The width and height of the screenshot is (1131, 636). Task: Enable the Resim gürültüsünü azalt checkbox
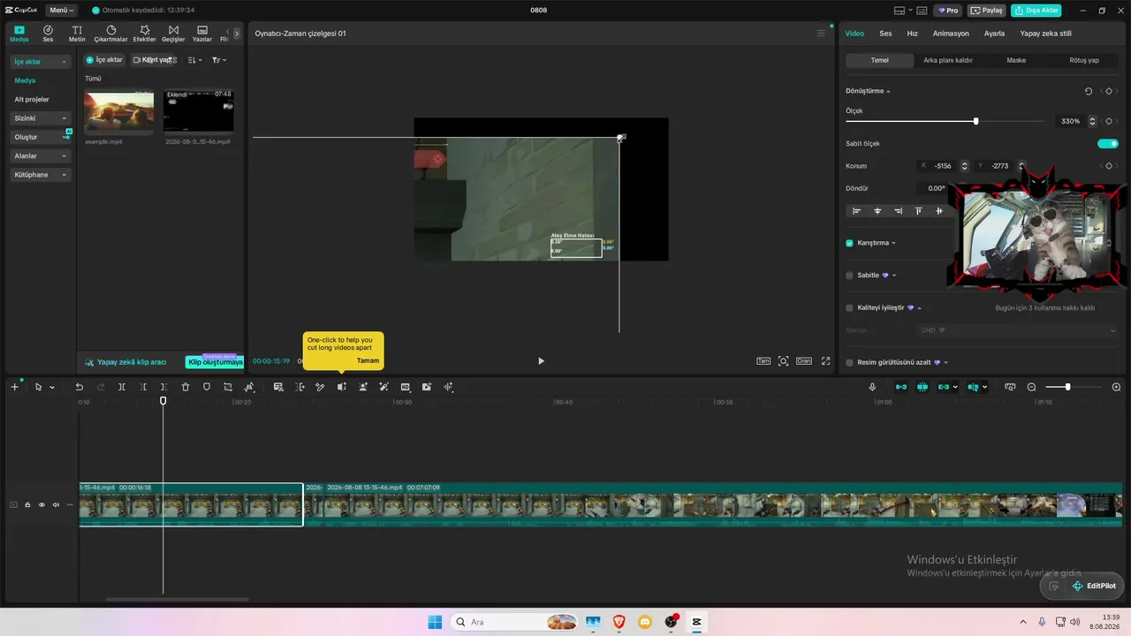click(850, 362)
